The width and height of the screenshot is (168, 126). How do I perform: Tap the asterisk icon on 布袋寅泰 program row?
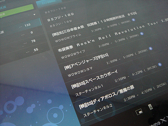tap(142, 34)
